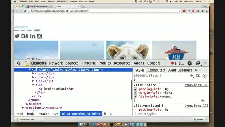Screen dimensions: 225x127
Task: Click Show All downloads button
Action: click(x=199, y=119)
